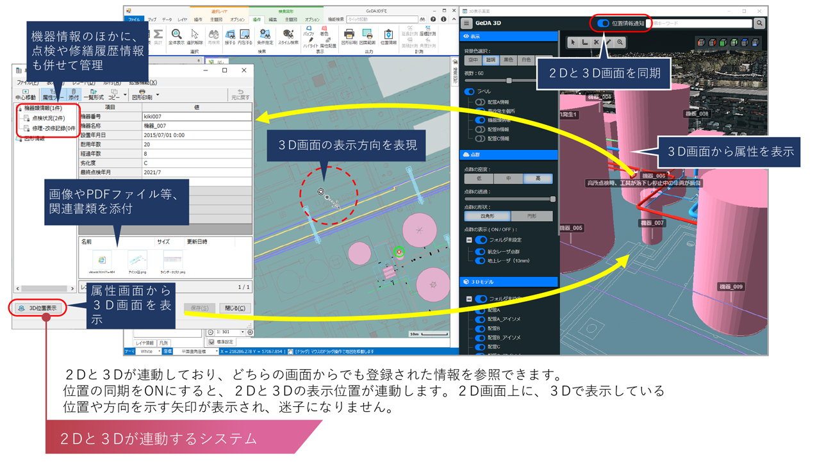The height and width of the screenshot is (469, 833).
Task: Click 着色 icon in the ribbon
Action: coord(324,31)
